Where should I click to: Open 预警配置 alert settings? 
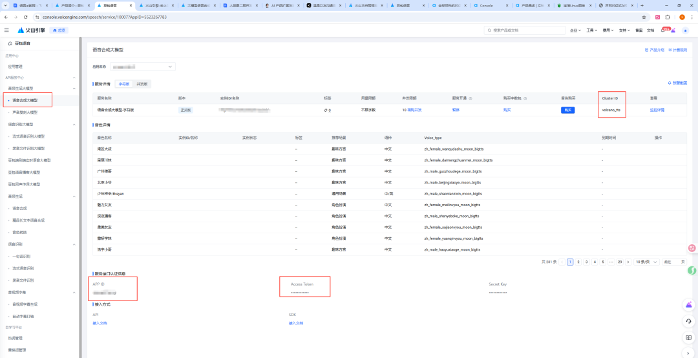(677, 83)
